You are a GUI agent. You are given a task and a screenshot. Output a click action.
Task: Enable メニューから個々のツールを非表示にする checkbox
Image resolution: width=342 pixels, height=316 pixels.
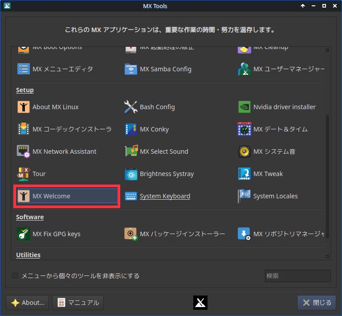tap(15, 275)
